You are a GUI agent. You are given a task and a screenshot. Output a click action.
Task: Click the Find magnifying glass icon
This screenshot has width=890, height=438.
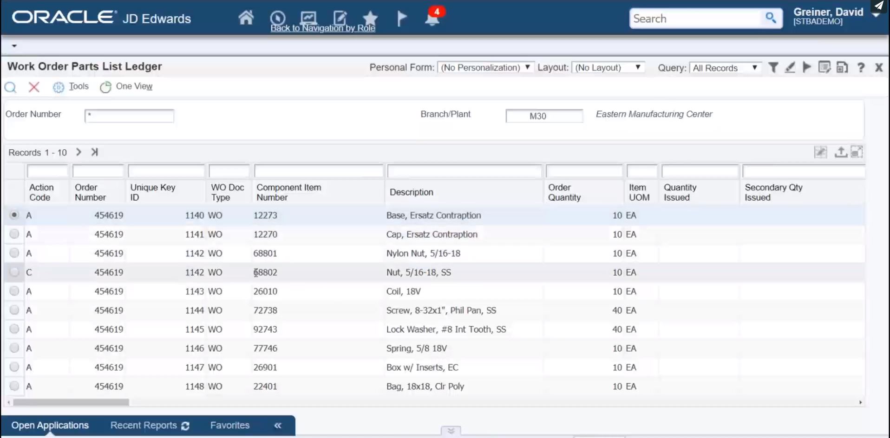pyautogui.click(x=10, y=87)
